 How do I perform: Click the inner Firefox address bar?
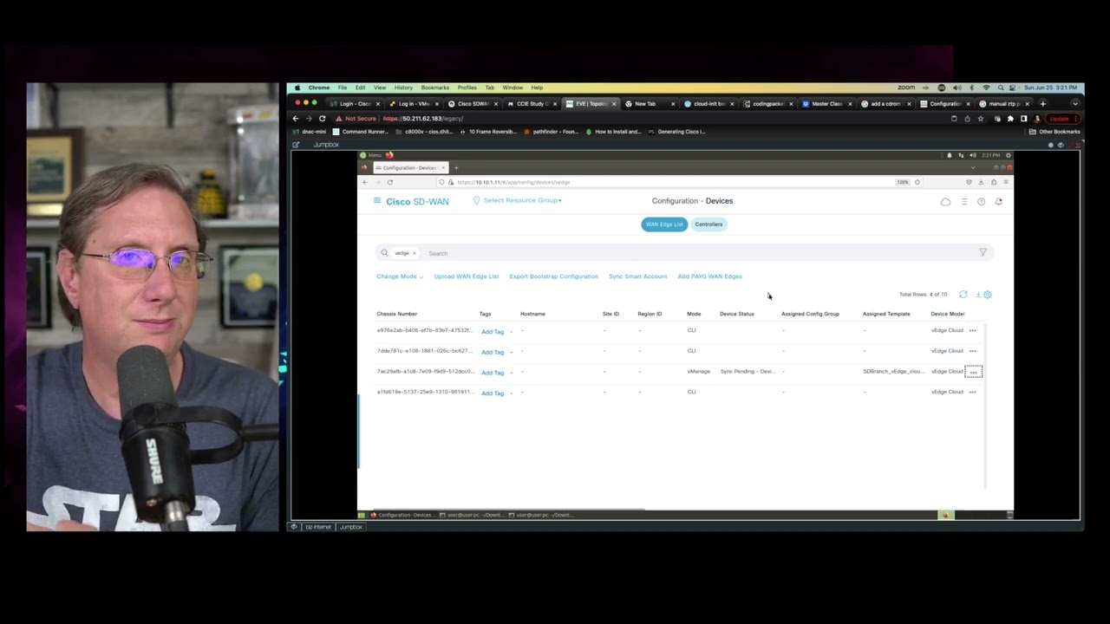click(676, 182)
